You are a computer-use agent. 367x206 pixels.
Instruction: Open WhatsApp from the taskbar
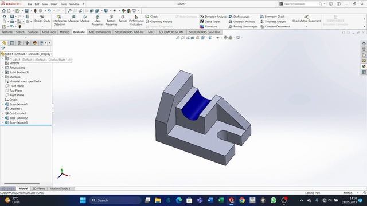pyautogui.click(x=274, y=200)
